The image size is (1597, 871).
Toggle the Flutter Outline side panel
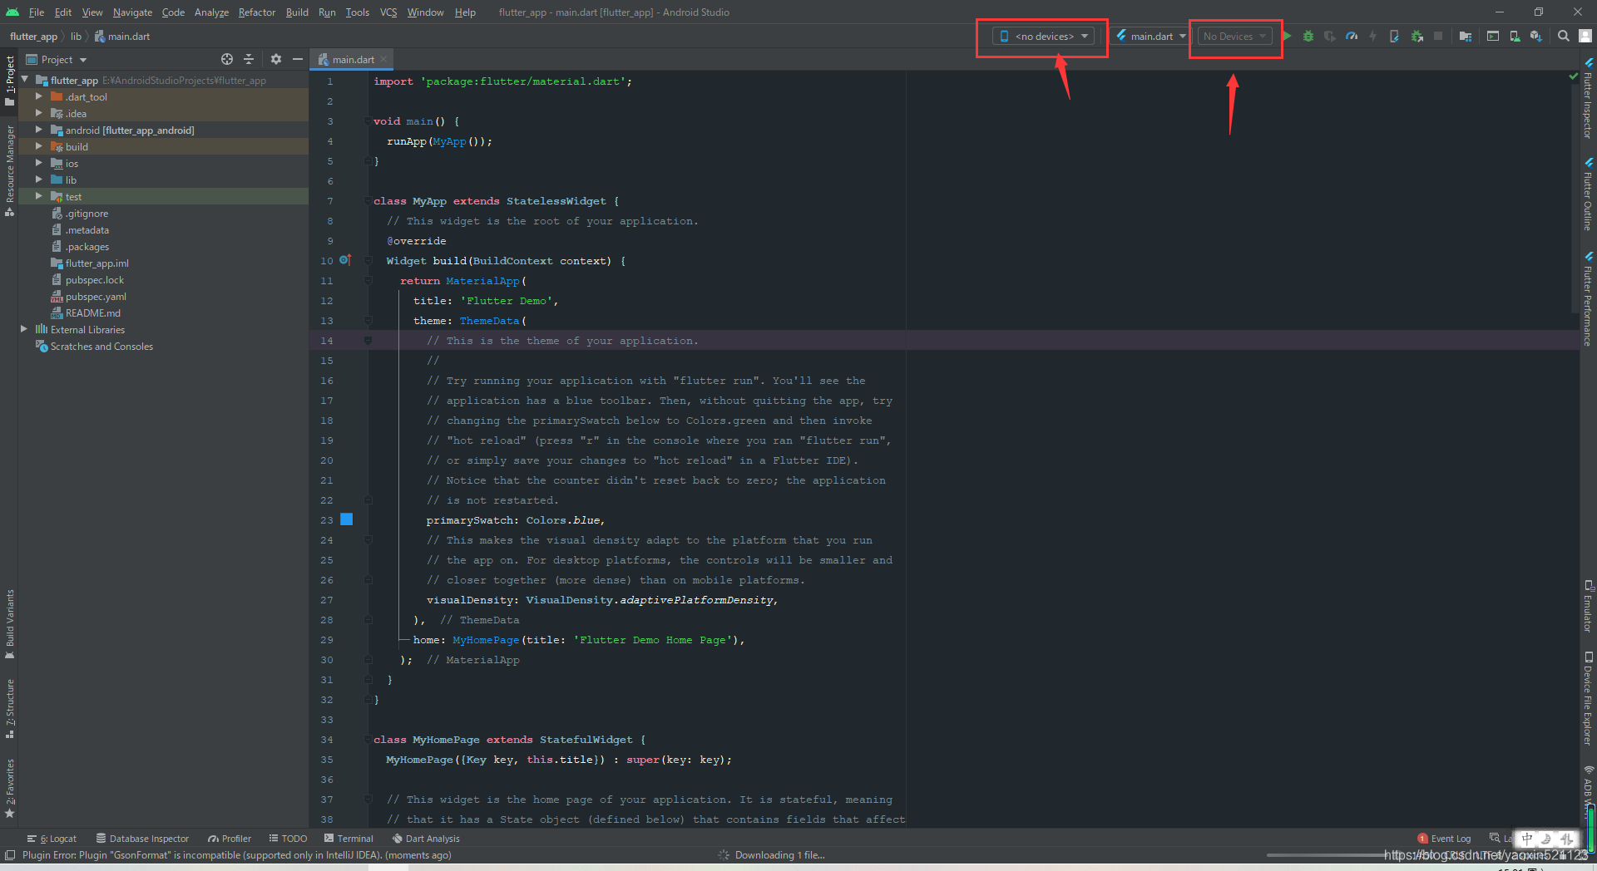coord(1588,194)
